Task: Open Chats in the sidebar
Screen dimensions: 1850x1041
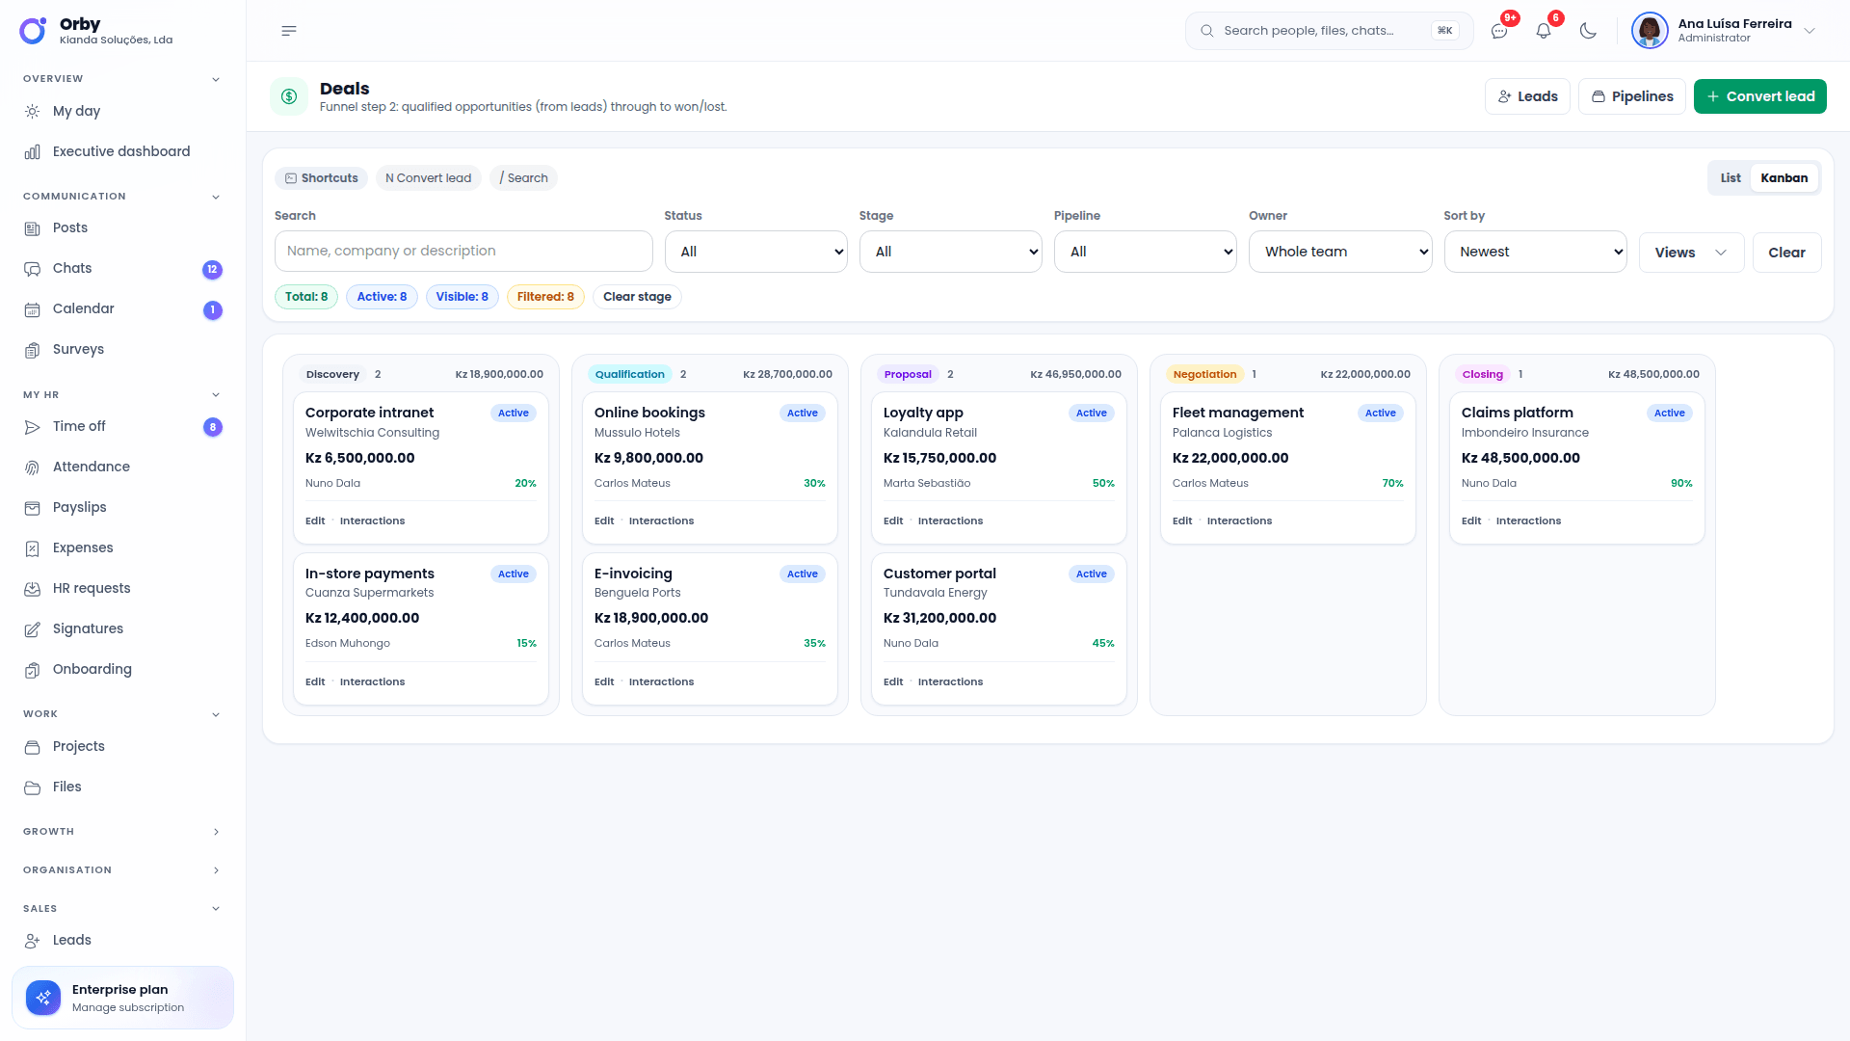Action: (123, 269)
